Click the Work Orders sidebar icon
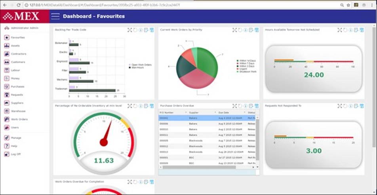The image size is (377, 195). [6, 119]
